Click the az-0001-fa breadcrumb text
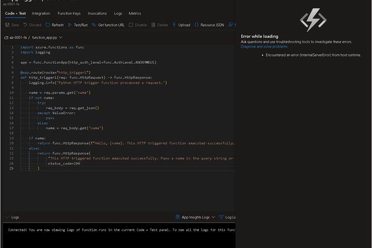This screenshot has width=372, height=248. click(x=18, y=37)
